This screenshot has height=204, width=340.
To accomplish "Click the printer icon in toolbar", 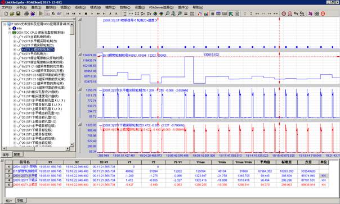I will pyautogui.click(x=26, y=13).
